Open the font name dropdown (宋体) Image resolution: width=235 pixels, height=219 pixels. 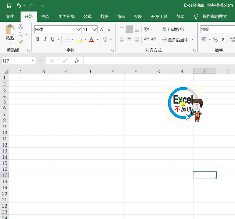[x=78, y=29]
